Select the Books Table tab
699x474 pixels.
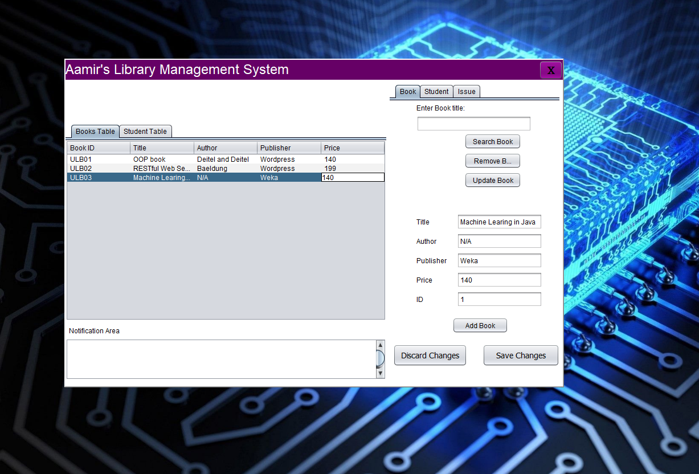click(95, 131)
